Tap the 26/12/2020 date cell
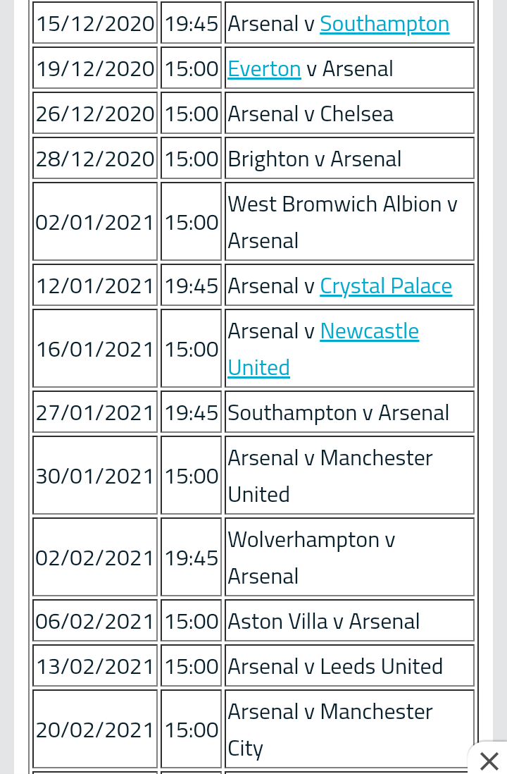 pos(95,113)
